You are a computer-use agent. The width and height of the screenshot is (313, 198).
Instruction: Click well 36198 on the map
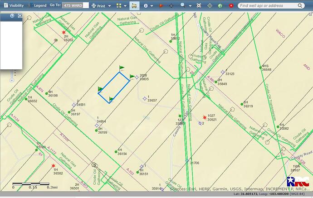[x=46, y=93]
